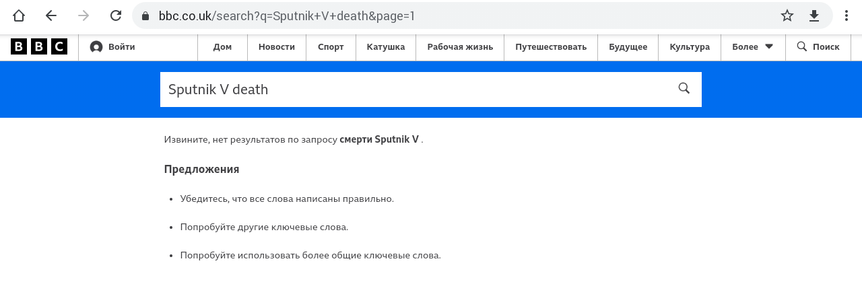Click the Дом navigation link
Viewport: 862px width, 284px height.
(222, 47)
